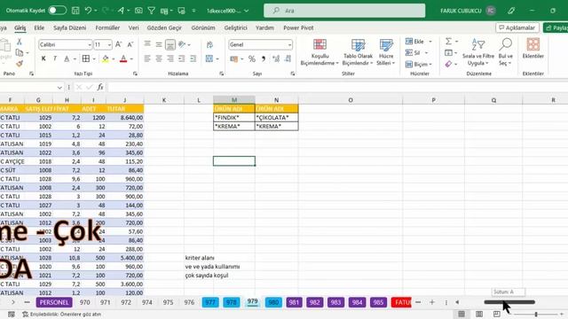Open the borders dropdown arrow
This screenshot has height=319, width=568.
coord(94,59)
